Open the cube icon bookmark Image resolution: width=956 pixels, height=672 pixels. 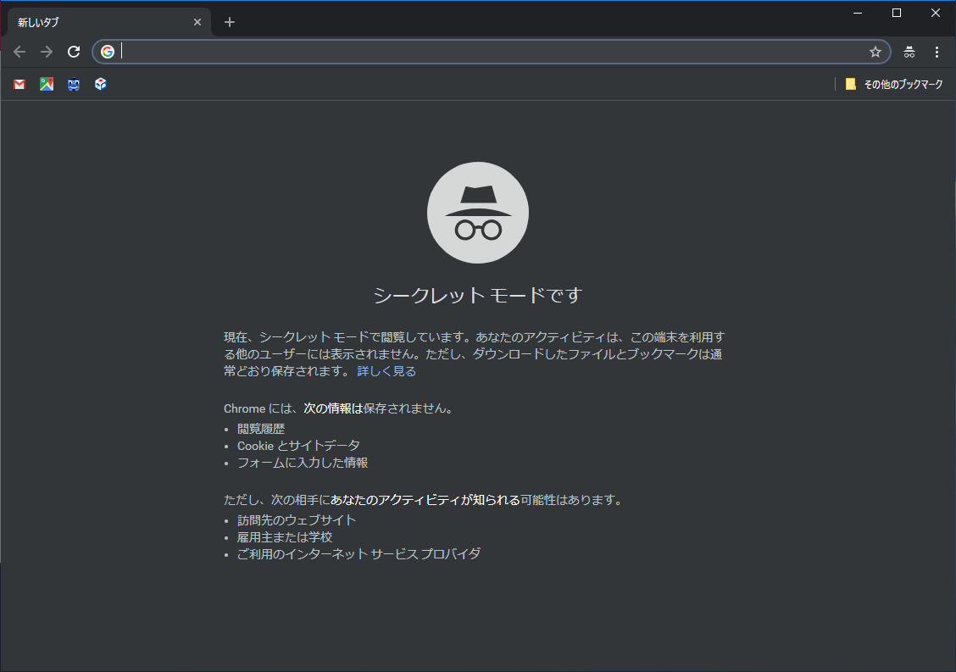click(100, 84)
